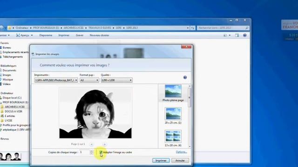Select 'Profils pour le groupe' in sidebar
This screenshot has height=167, width=298.
(x=16, y=125)
